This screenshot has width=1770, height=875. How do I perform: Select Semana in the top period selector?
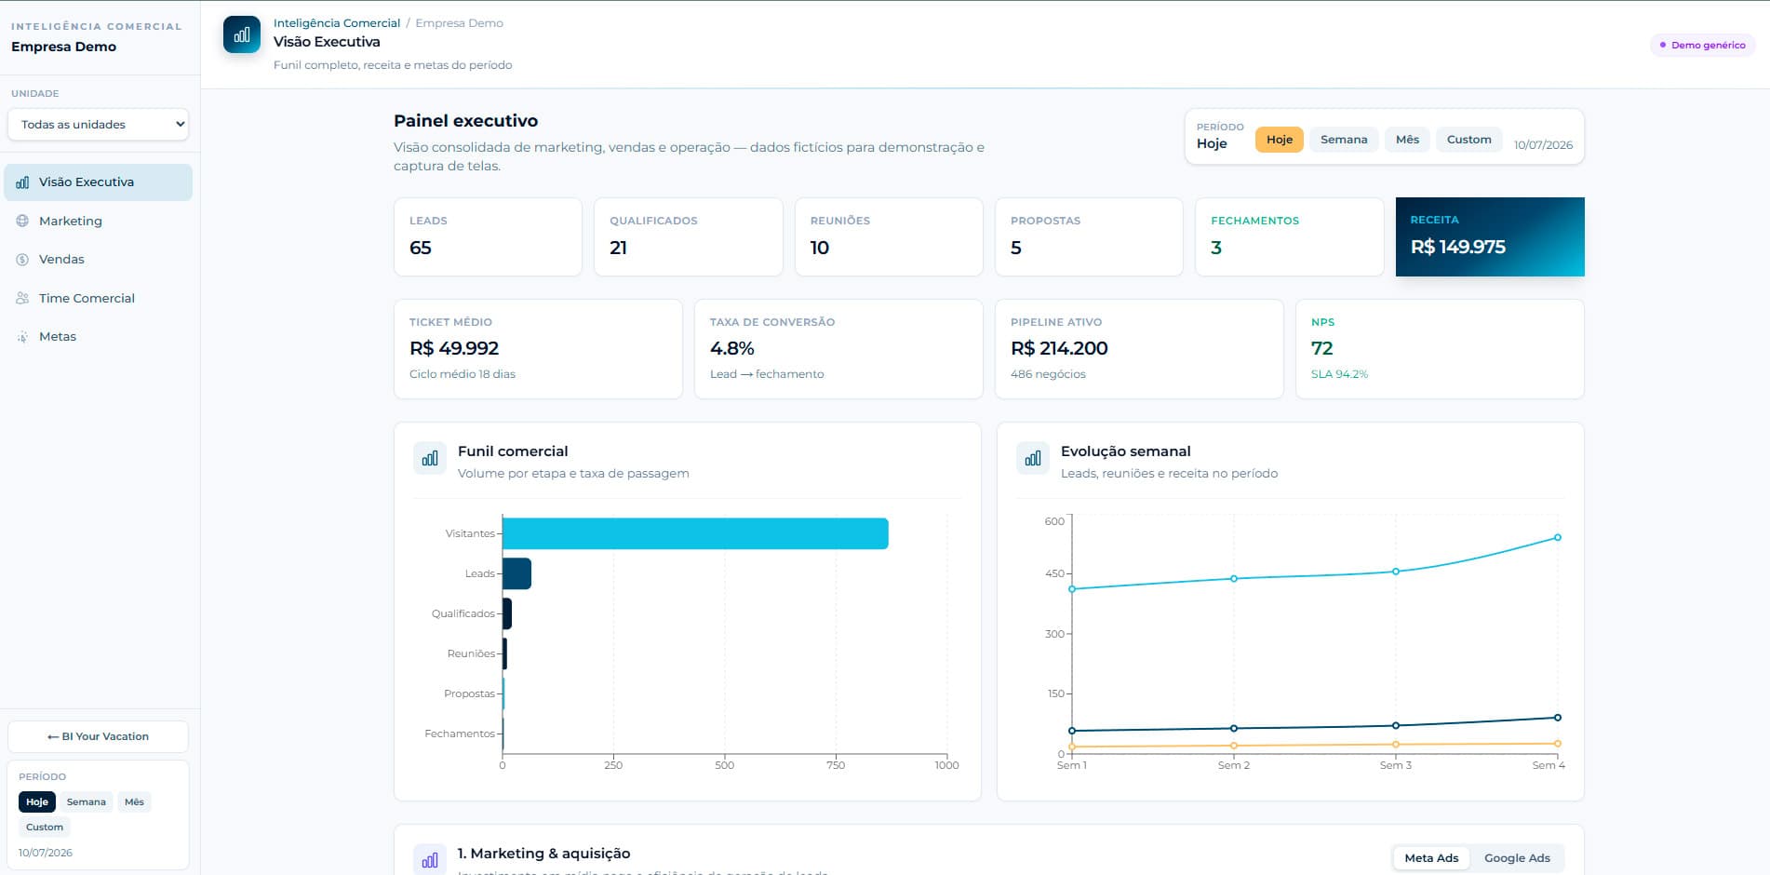(x=1344, y=140)
